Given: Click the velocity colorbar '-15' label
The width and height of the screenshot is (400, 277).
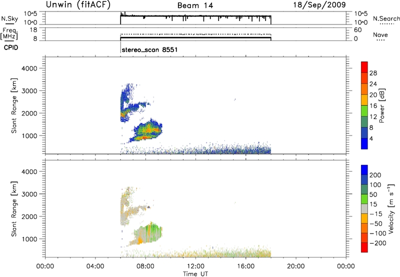Looking at the screenshot, I should (x=376, y=214).
